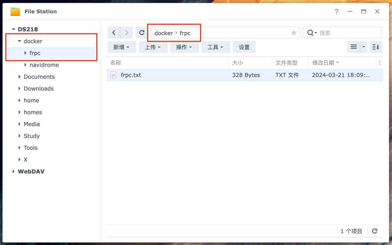Collapse the docker folder arrow
Viewport: 392px width, 245px height.
coord(19,41)
